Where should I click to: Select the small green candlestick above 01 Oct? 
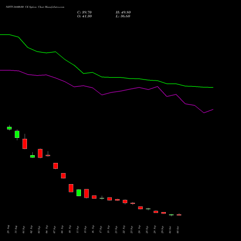click(x=171, y=215)
